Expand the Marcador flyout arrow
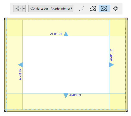 [72, 9]
